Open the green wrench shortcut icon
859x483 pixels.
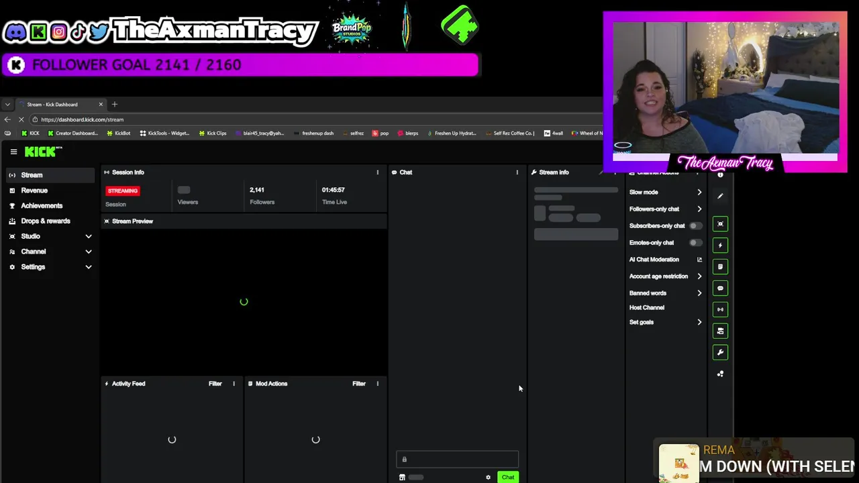720,352
